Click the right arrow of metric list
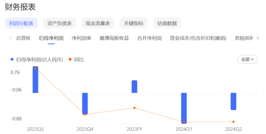The image size is (266, 134). [x=257, y=38]
